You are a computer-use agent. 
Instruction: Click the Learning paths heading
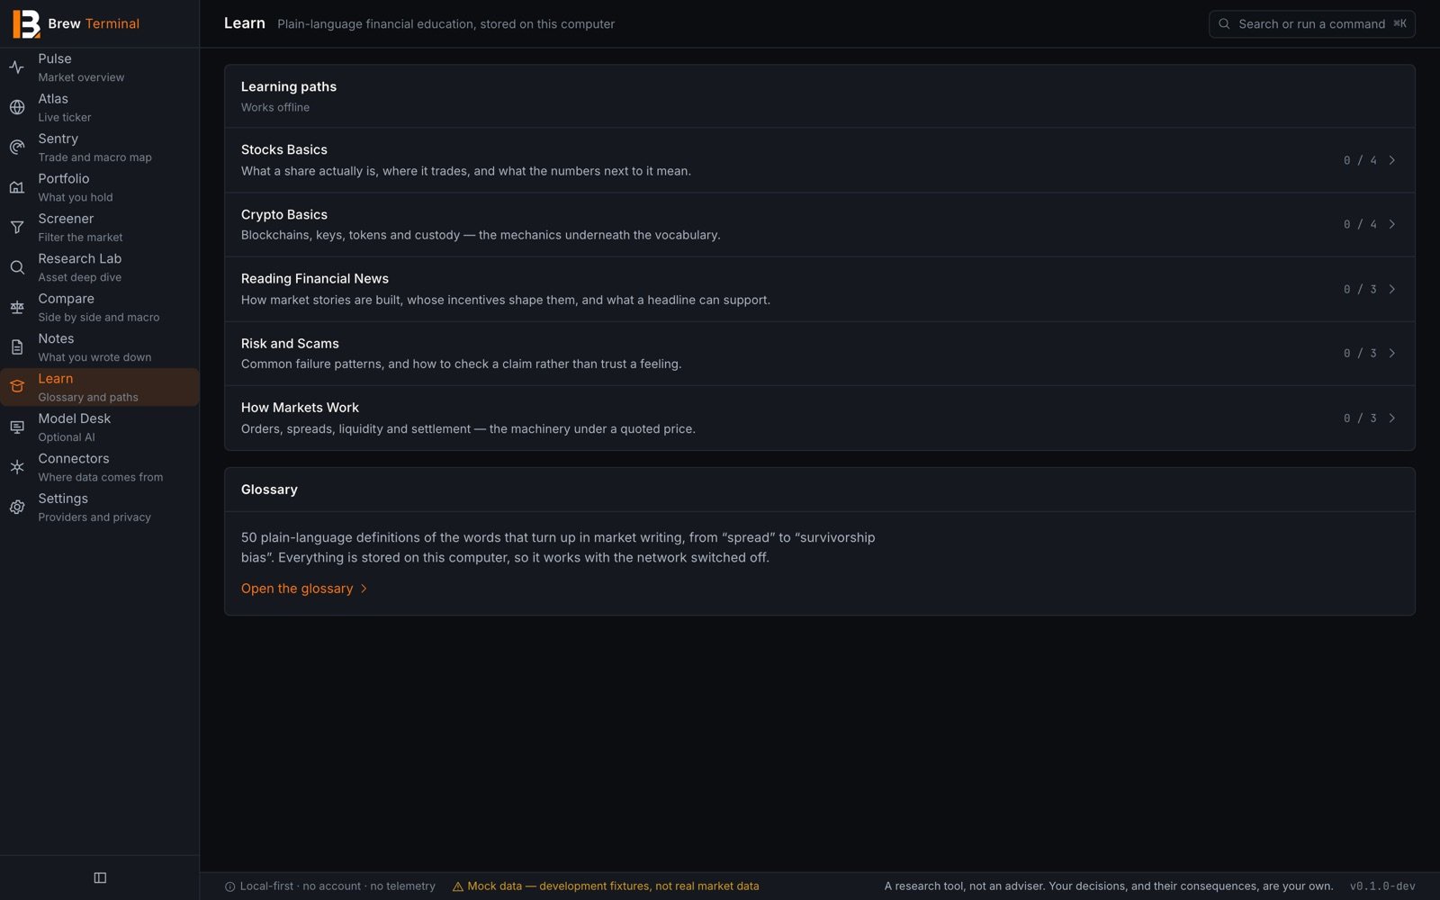289,86
